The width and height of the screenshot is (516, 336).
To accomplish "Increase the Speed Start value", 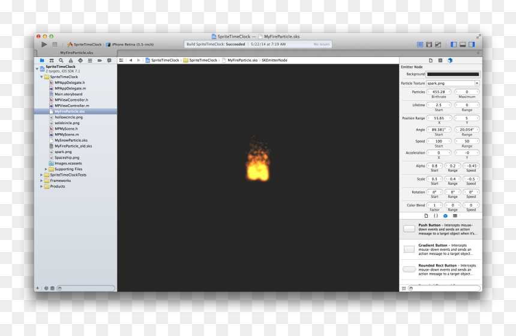I will pyautogui.click(x=449, y=141).
